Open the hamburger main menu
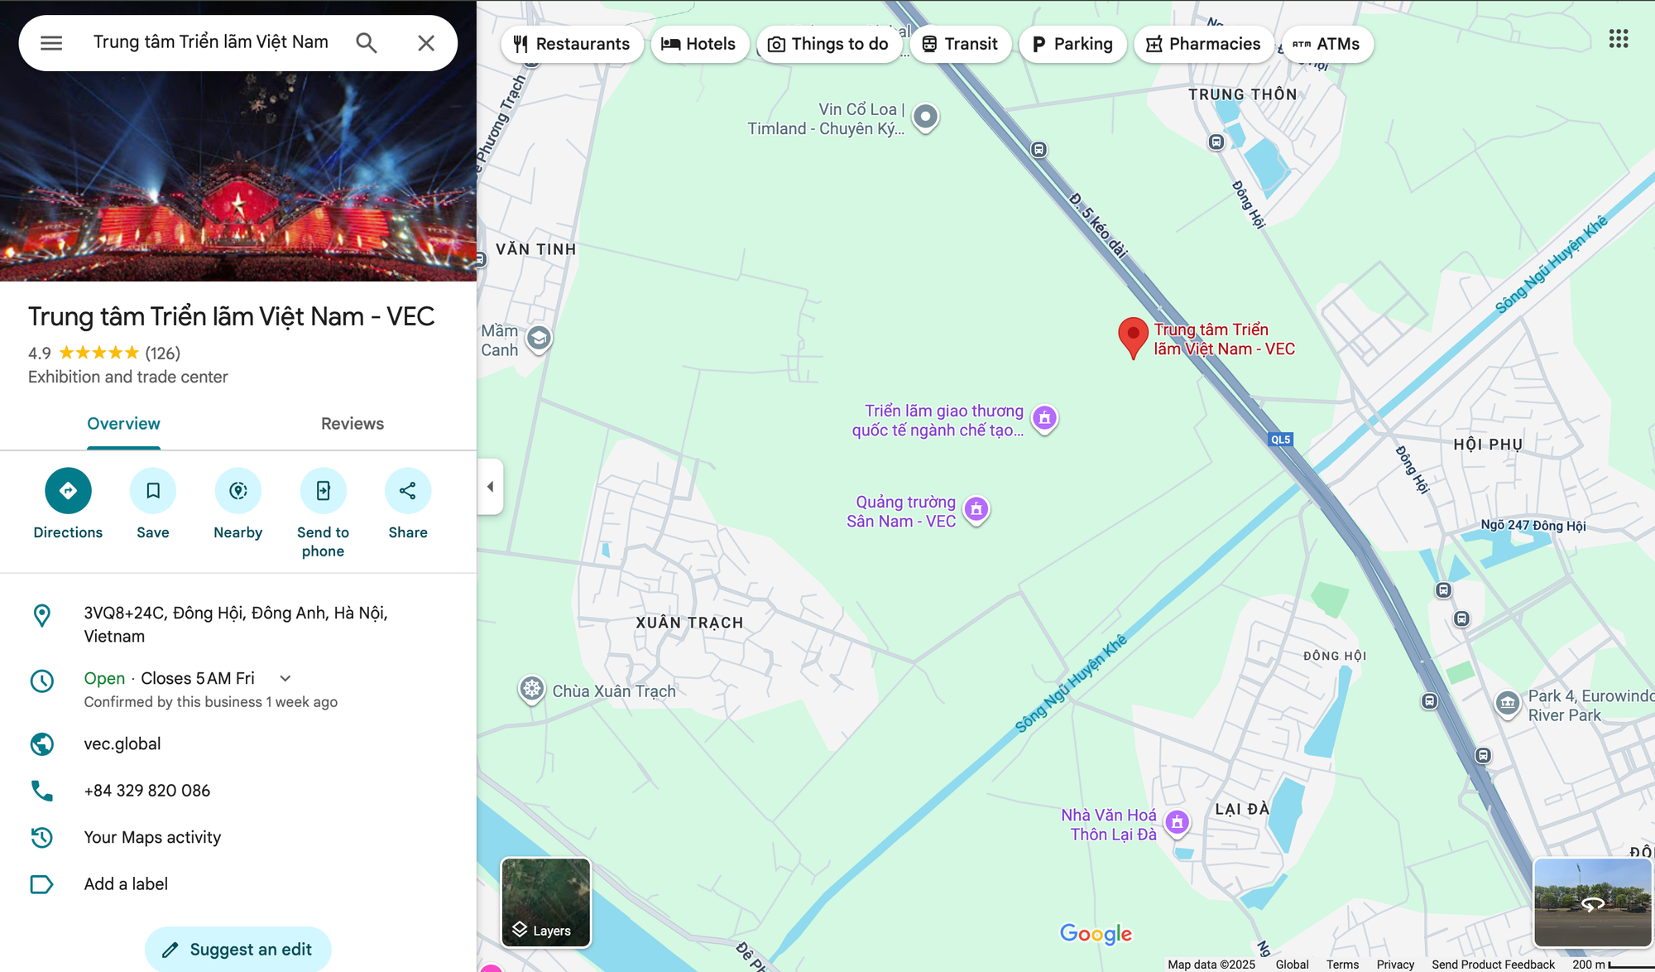The height and width of the screenshot is (972, 1655). [51, 43]
